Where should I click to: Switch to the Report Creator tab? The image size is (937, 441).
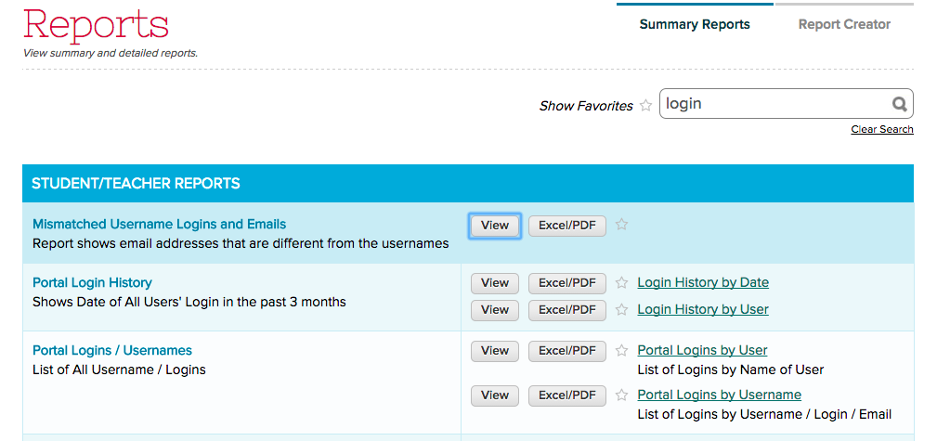coord(844,25)
